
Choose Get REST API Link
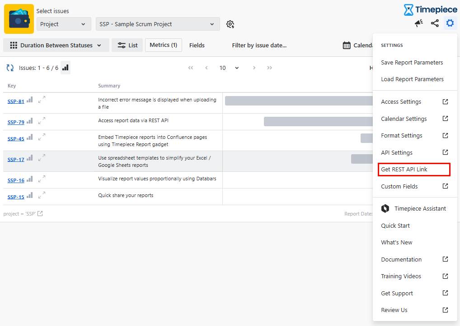414,170
